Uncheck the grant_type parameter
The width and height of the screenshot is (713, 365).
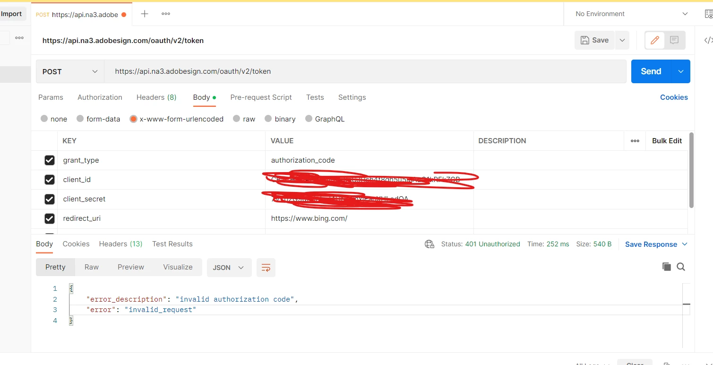point(50,160)
